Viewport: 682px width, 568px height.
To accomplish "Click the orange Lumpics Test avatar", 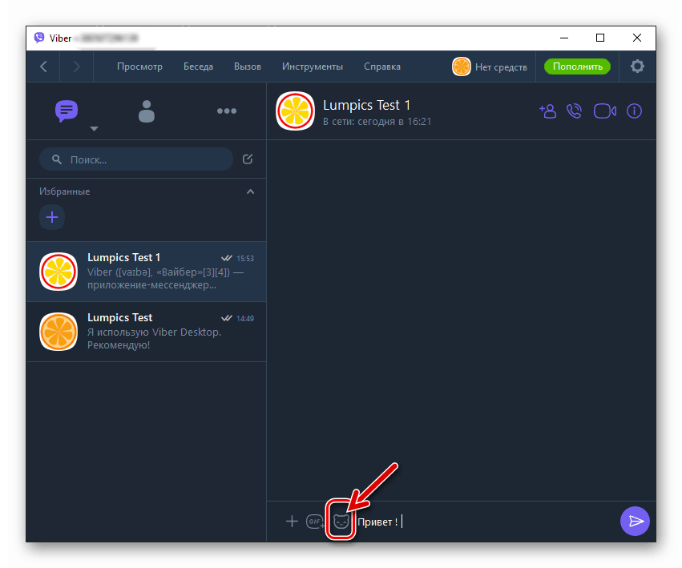I will pyautogui.click(x=59, y=332).
